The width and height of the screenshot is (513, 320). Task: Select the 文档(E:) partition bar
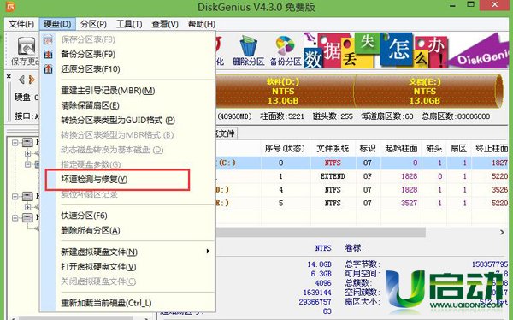(428, 91)
